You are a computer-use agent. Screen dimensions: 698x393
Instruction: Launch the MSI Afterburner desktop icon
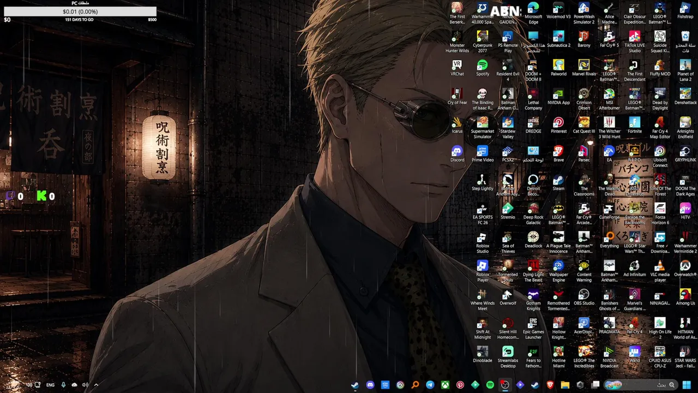609,99
